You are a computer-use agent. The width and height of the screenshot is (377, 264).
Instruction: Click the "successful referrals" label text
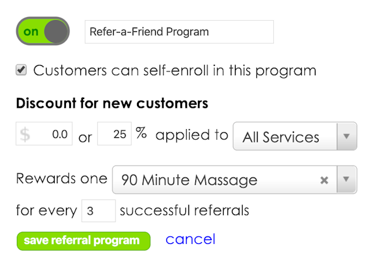point(184,211)
